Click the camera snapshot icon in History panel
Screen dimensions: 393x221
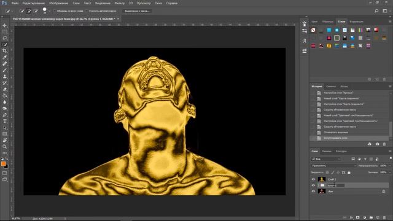[377, 144]
